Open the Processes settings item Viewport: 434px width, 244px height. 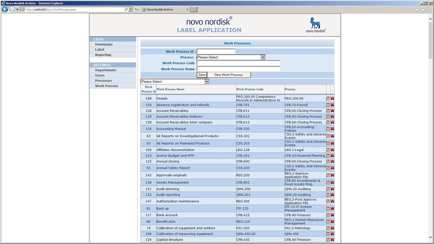[x=103, y=81]
